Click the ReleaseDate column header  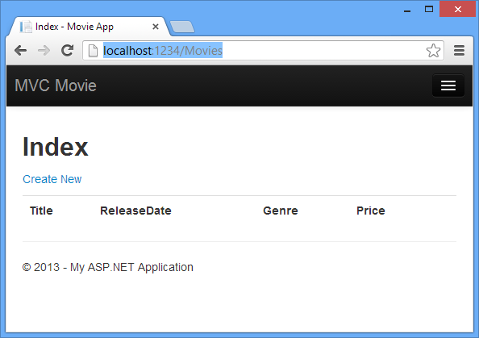pos(135,211)
